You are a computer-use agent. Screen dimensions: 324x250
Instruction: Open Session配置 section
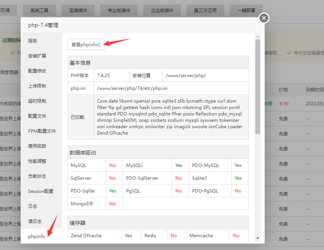tap(41, 191)
